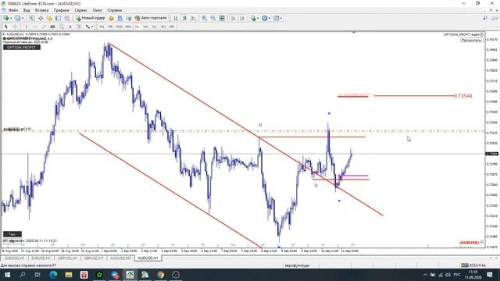500x281 pixels.
Task: Open the Profiles icon in toolbar
Action: (17, 18)
